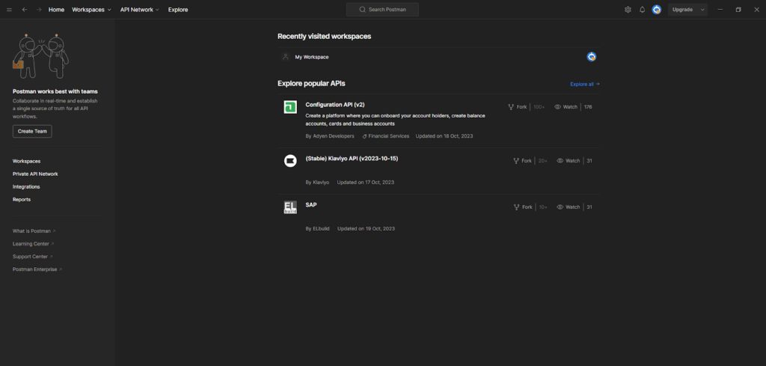Screen dimensions: 766x366
Task: Click the My Workspace person icon
Action: click(286, 57)
